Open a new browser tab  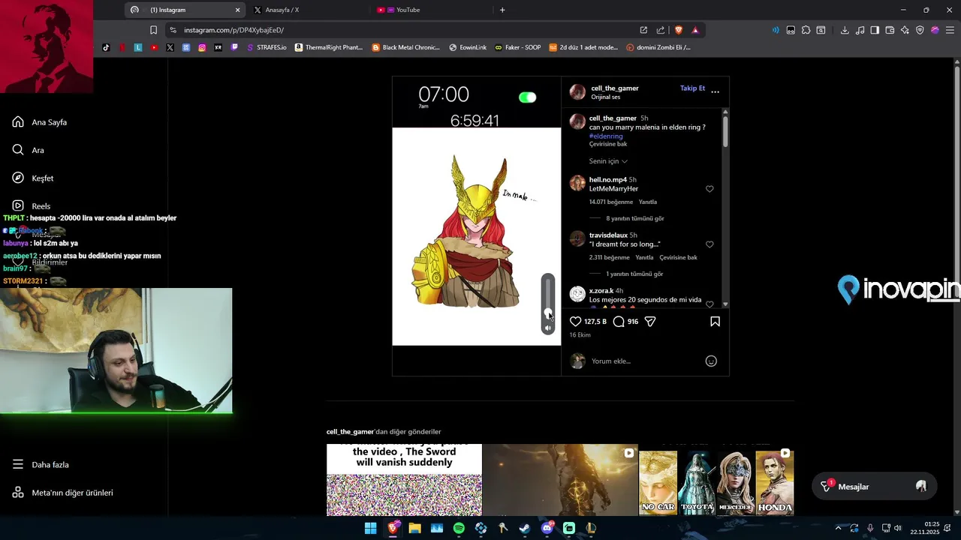point(502,10)
